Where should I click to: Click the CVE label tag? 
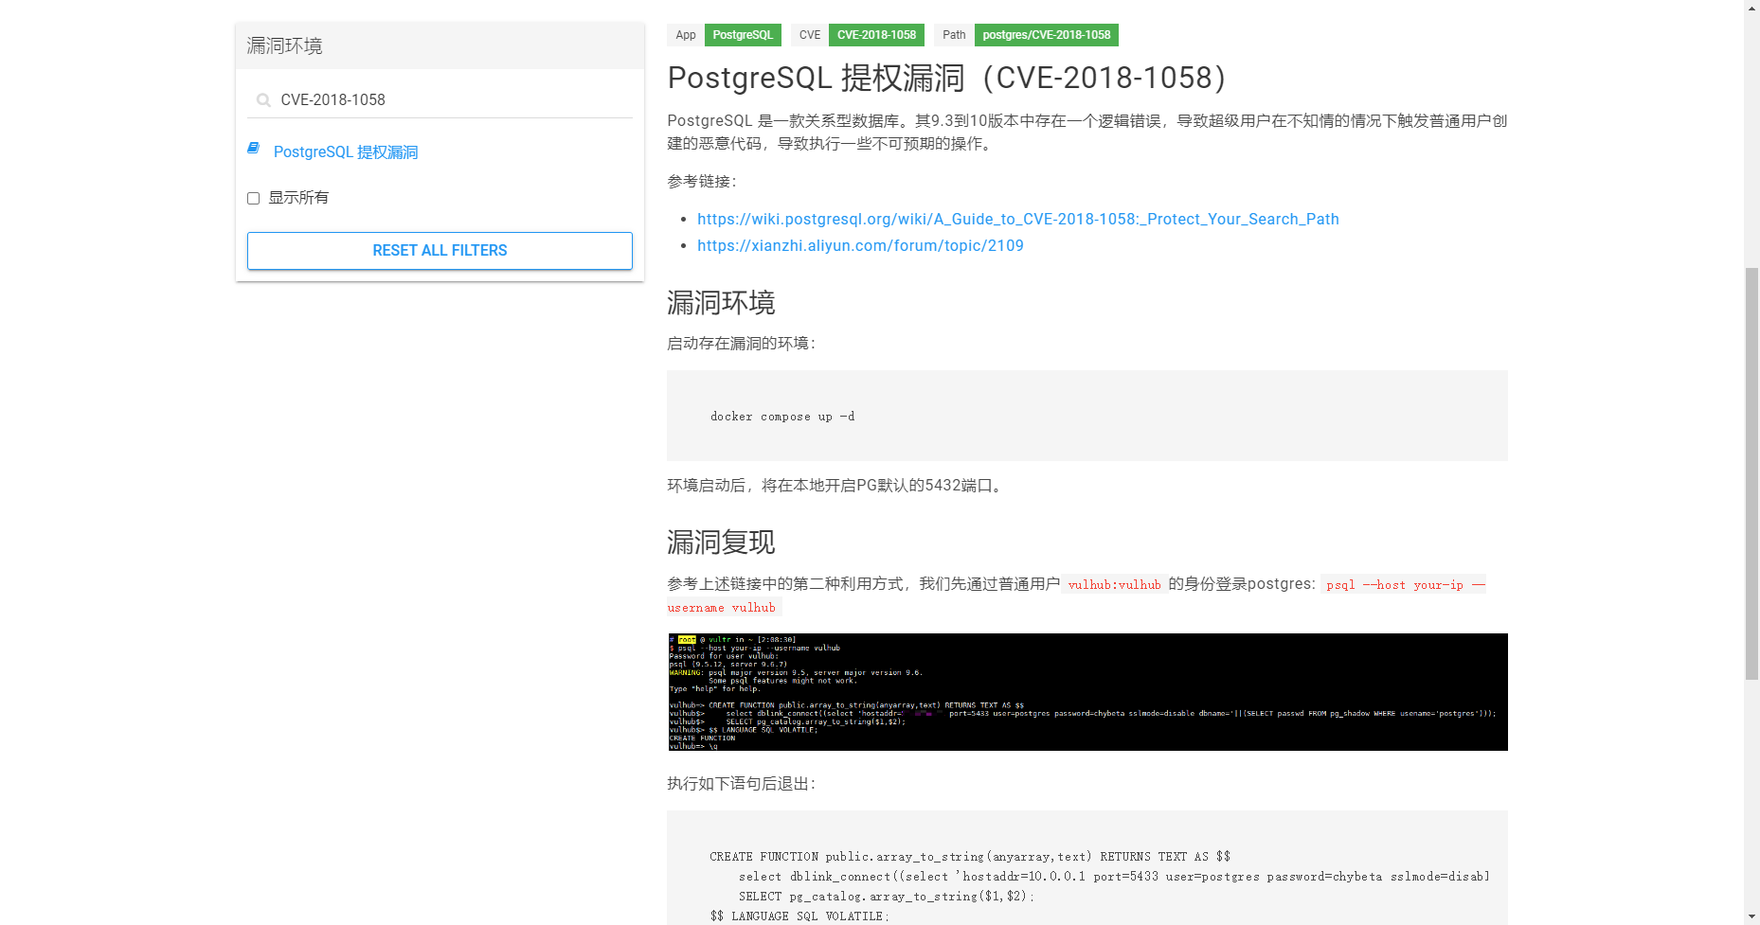pos(809,35)
